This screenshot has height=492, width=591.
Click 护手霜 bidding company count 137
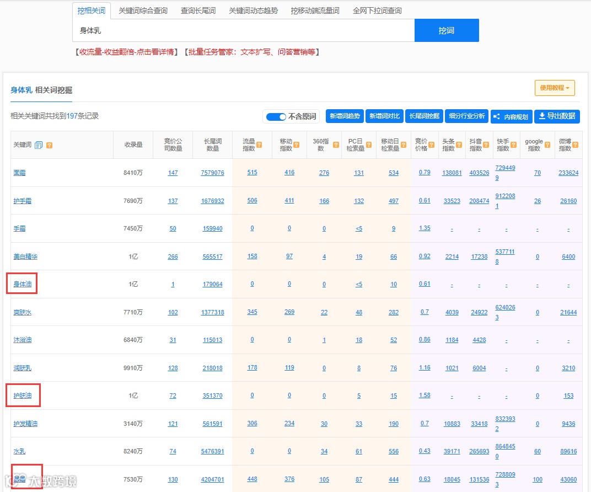173,201
